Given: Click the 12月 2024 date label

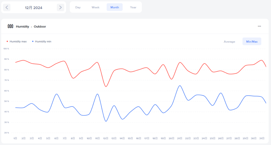Looking at the screenshot, I should (34, 8).
